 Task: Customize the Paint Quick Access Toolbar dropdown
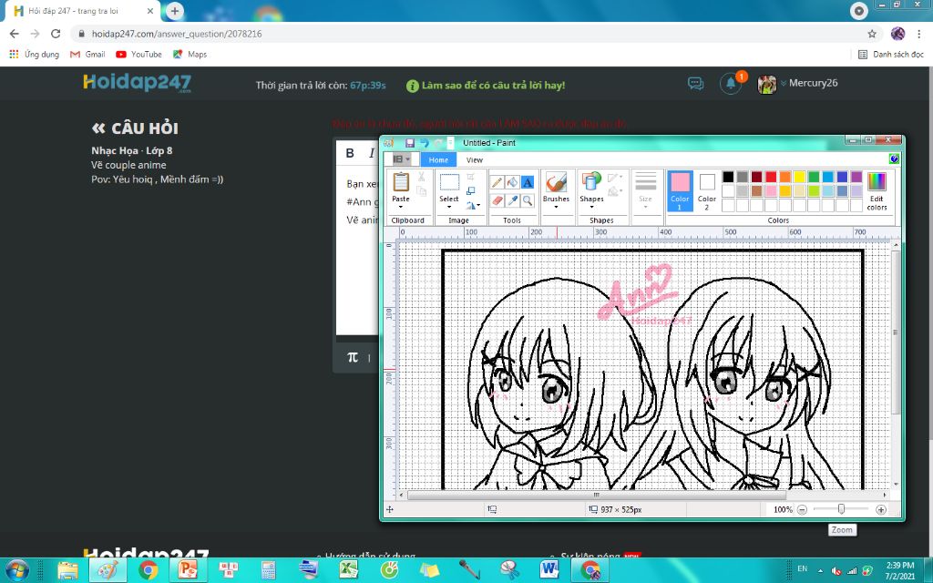pyautogui.click(x=450, y=143)
